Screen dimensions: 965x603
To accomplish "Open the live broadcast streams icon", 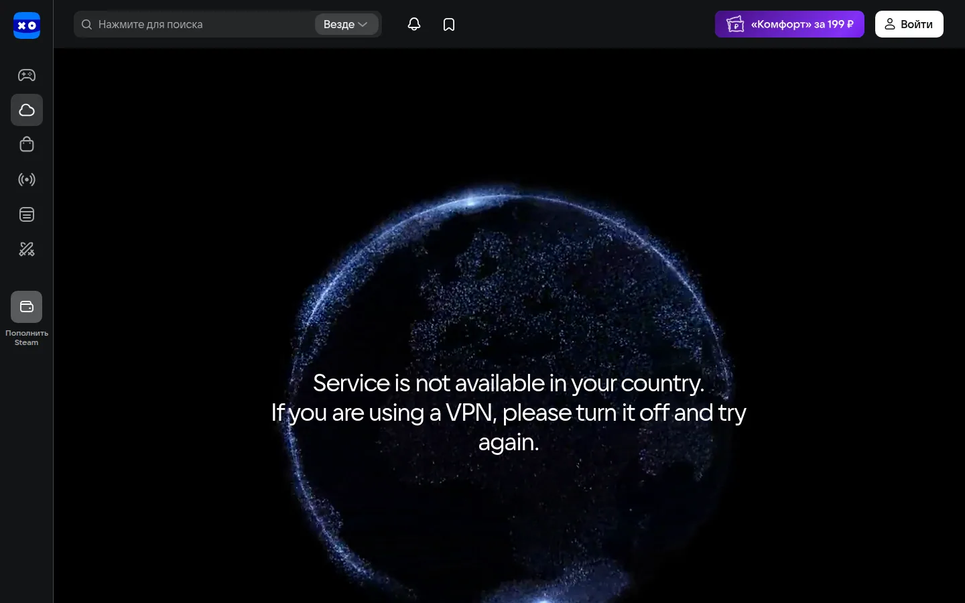I will [27, 180].
